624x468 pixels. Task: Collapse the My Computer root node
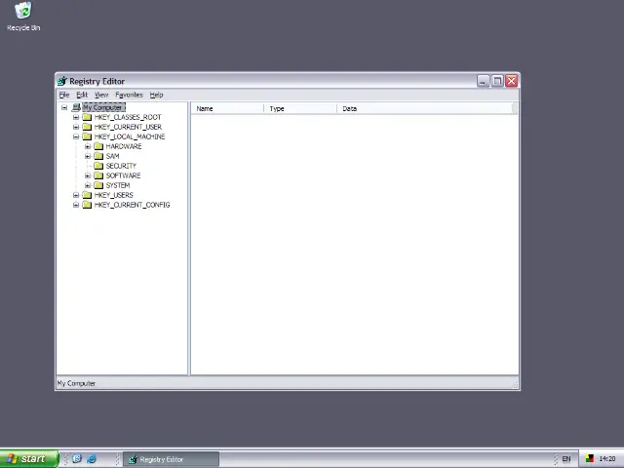pos(64,107)
